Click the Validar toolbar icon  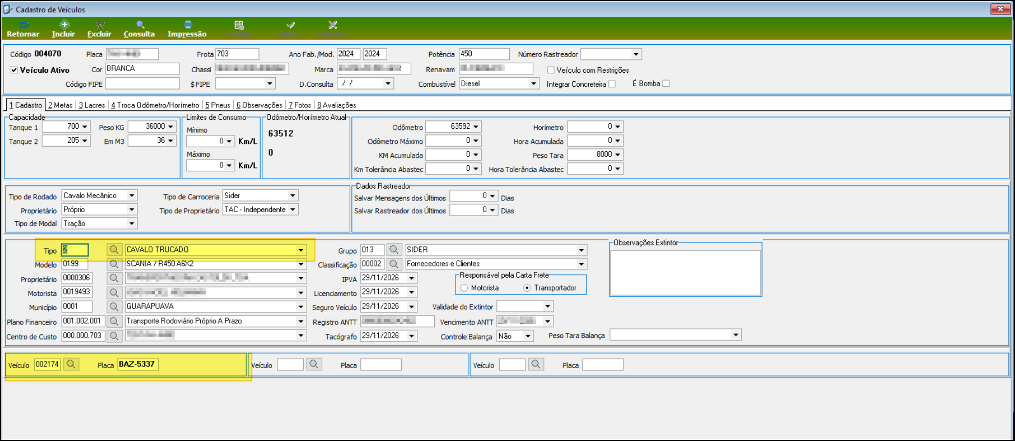click(239, 25)
